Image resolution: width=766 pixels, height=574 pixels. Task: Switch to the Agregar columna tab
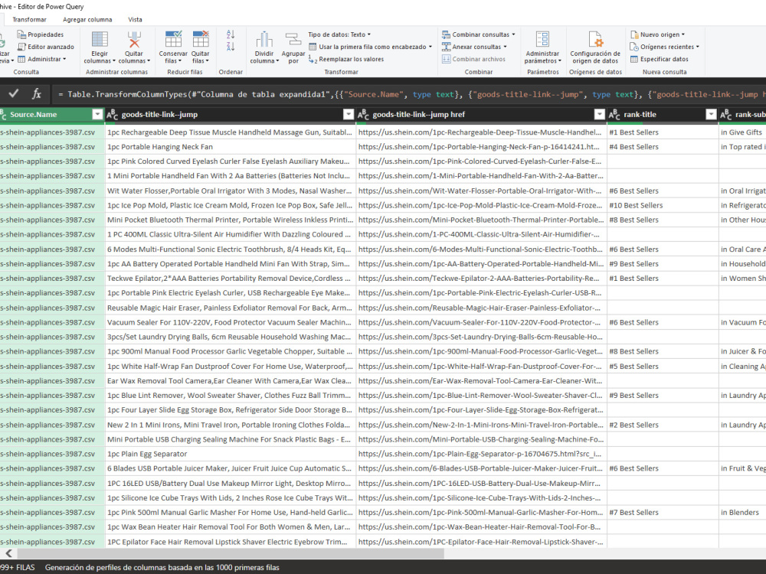pyautogui.click(x=87, y=20)
